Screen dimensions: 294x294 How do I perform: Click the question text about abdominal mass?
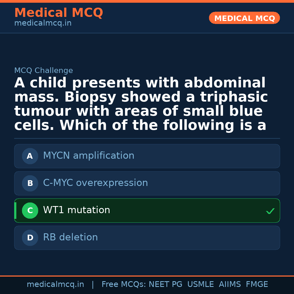(141, 104)
